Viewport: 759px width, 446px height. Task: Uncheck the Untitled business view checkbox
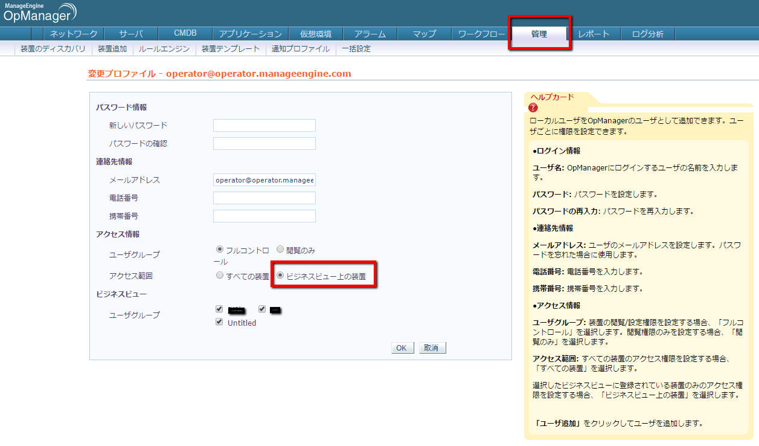(219, 322)
